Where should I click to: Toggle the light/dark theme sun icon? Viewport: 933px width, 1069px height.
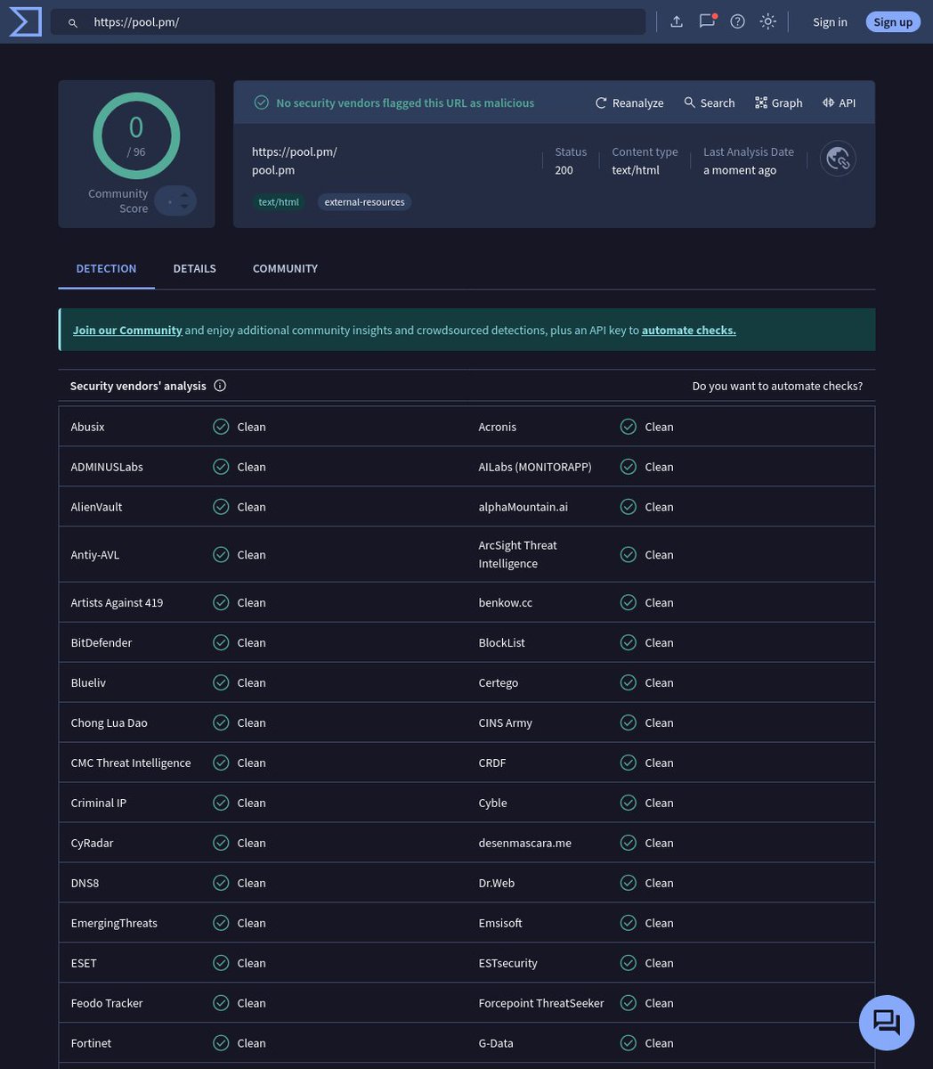point(768,21)
